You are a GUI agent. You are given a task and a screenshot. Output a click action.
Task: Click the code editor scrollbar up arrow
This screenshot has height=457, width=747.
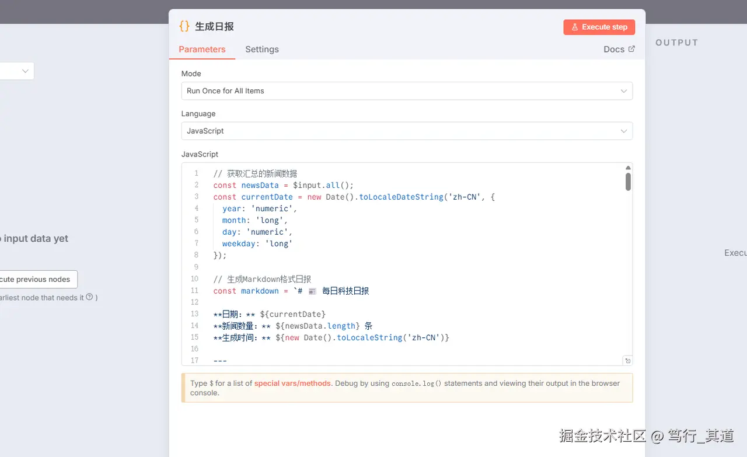pos(628,168)
